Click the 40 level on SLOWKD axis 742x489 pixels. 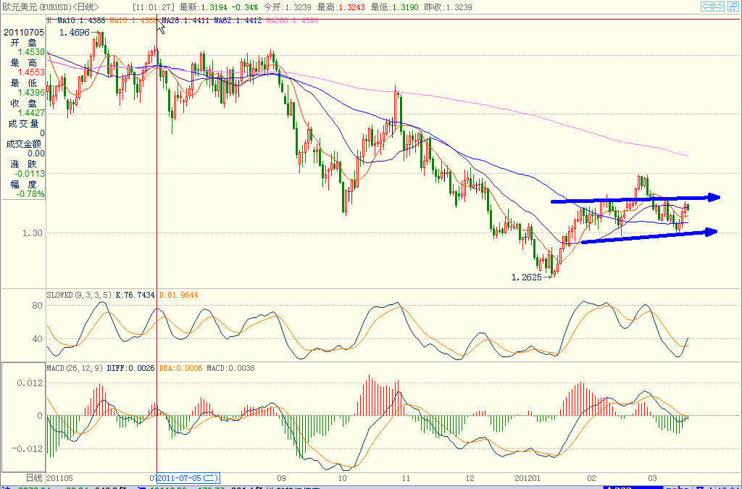tap(37, 338)
